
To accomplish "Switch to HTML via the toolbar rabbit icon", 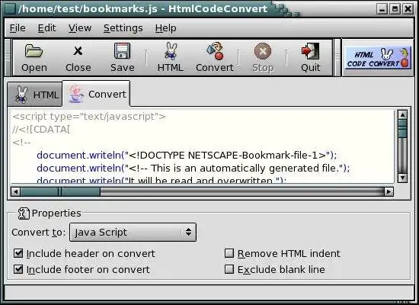I will tap(171, 57).
